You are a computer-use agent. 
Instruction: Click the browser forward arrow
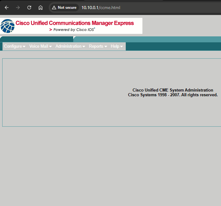(18, 8)
